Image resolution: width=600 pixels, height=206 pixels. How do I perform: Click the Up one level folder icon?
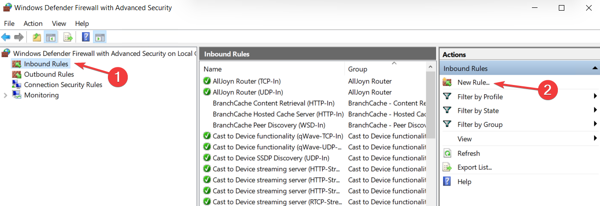(37, 37)
